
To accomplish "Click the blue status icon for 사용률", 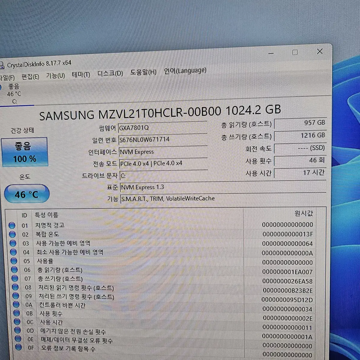I will point(14,261).
